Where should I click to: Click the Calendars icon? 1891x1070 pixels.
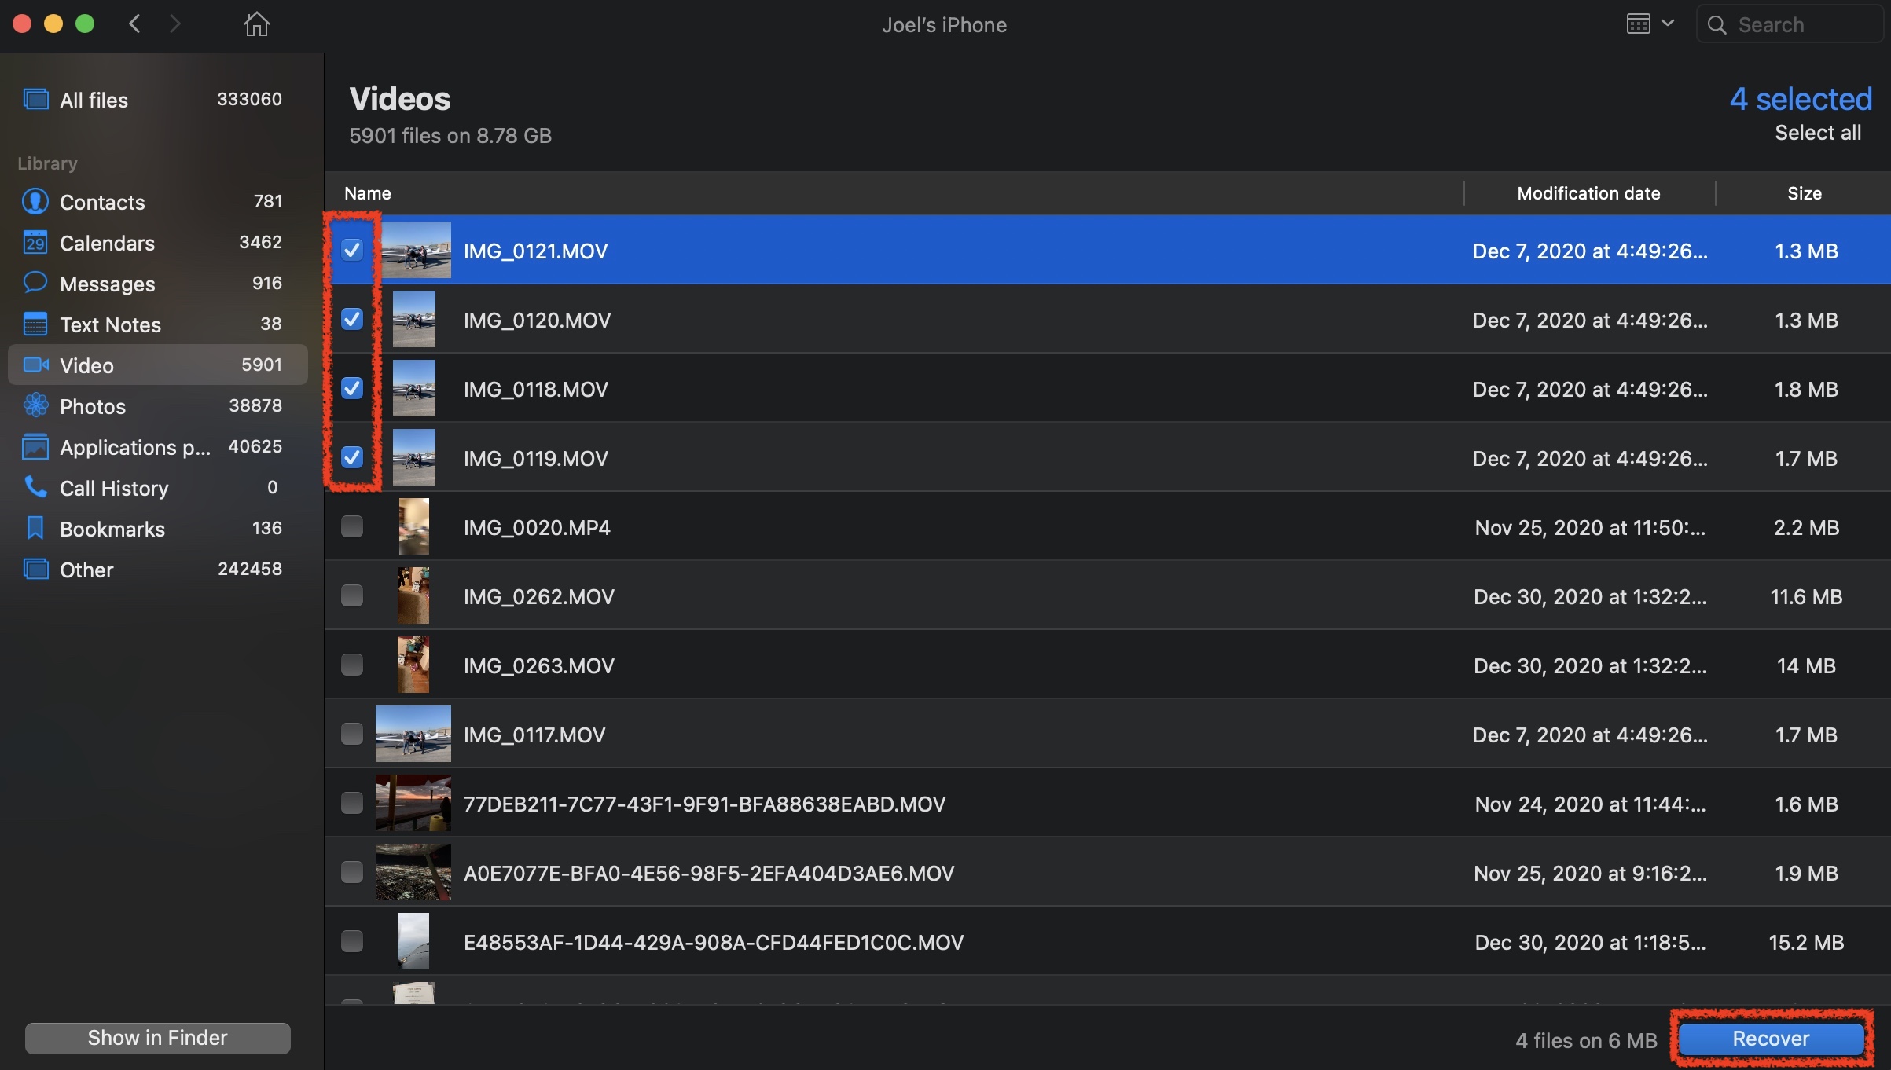[x=35, y=243]
